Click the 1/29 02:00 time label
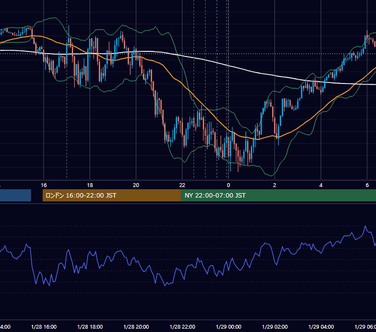Image resolution: width=376 pixels, height=332 pixels. tap(275, 326)
